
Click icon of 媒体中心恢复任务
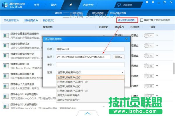[6, 66]
